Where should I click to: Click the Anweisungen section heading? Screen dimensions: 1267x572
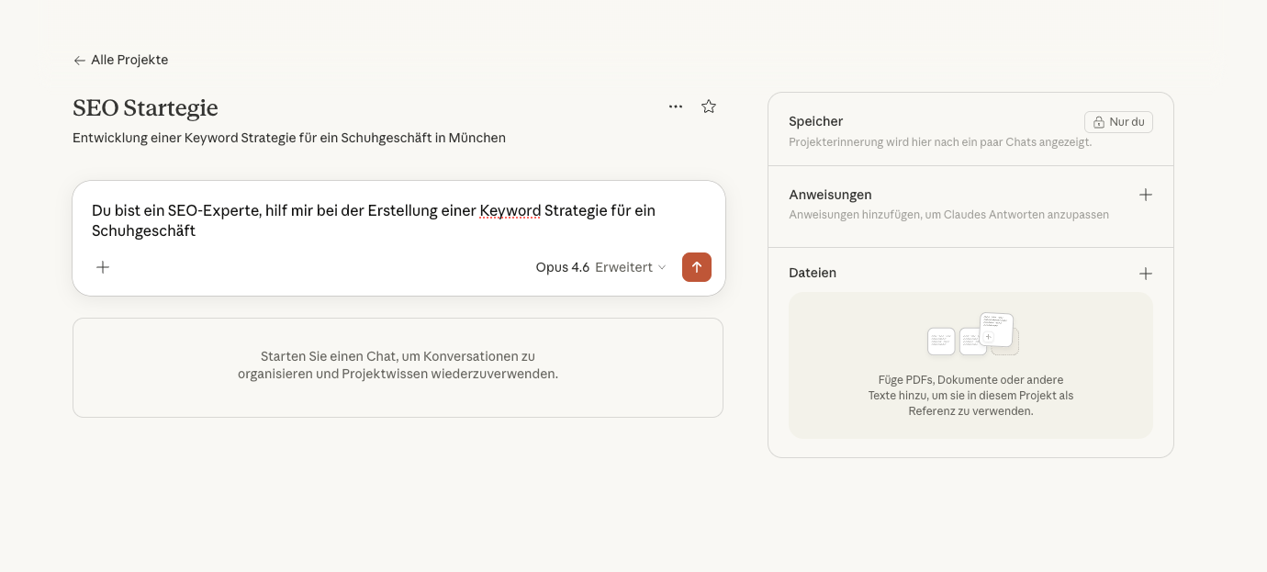[x=830, y=195]
